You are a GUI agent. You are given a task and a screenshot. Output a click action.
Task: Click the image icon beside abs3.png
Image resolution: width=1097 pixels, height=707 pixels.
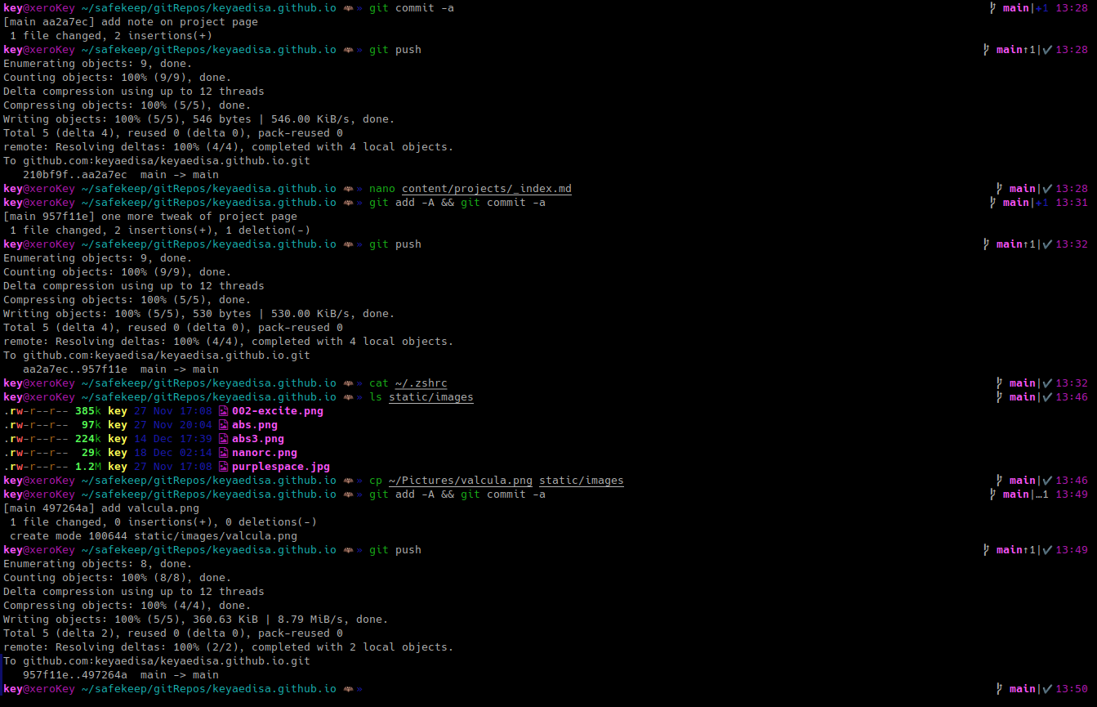point(223,438)
